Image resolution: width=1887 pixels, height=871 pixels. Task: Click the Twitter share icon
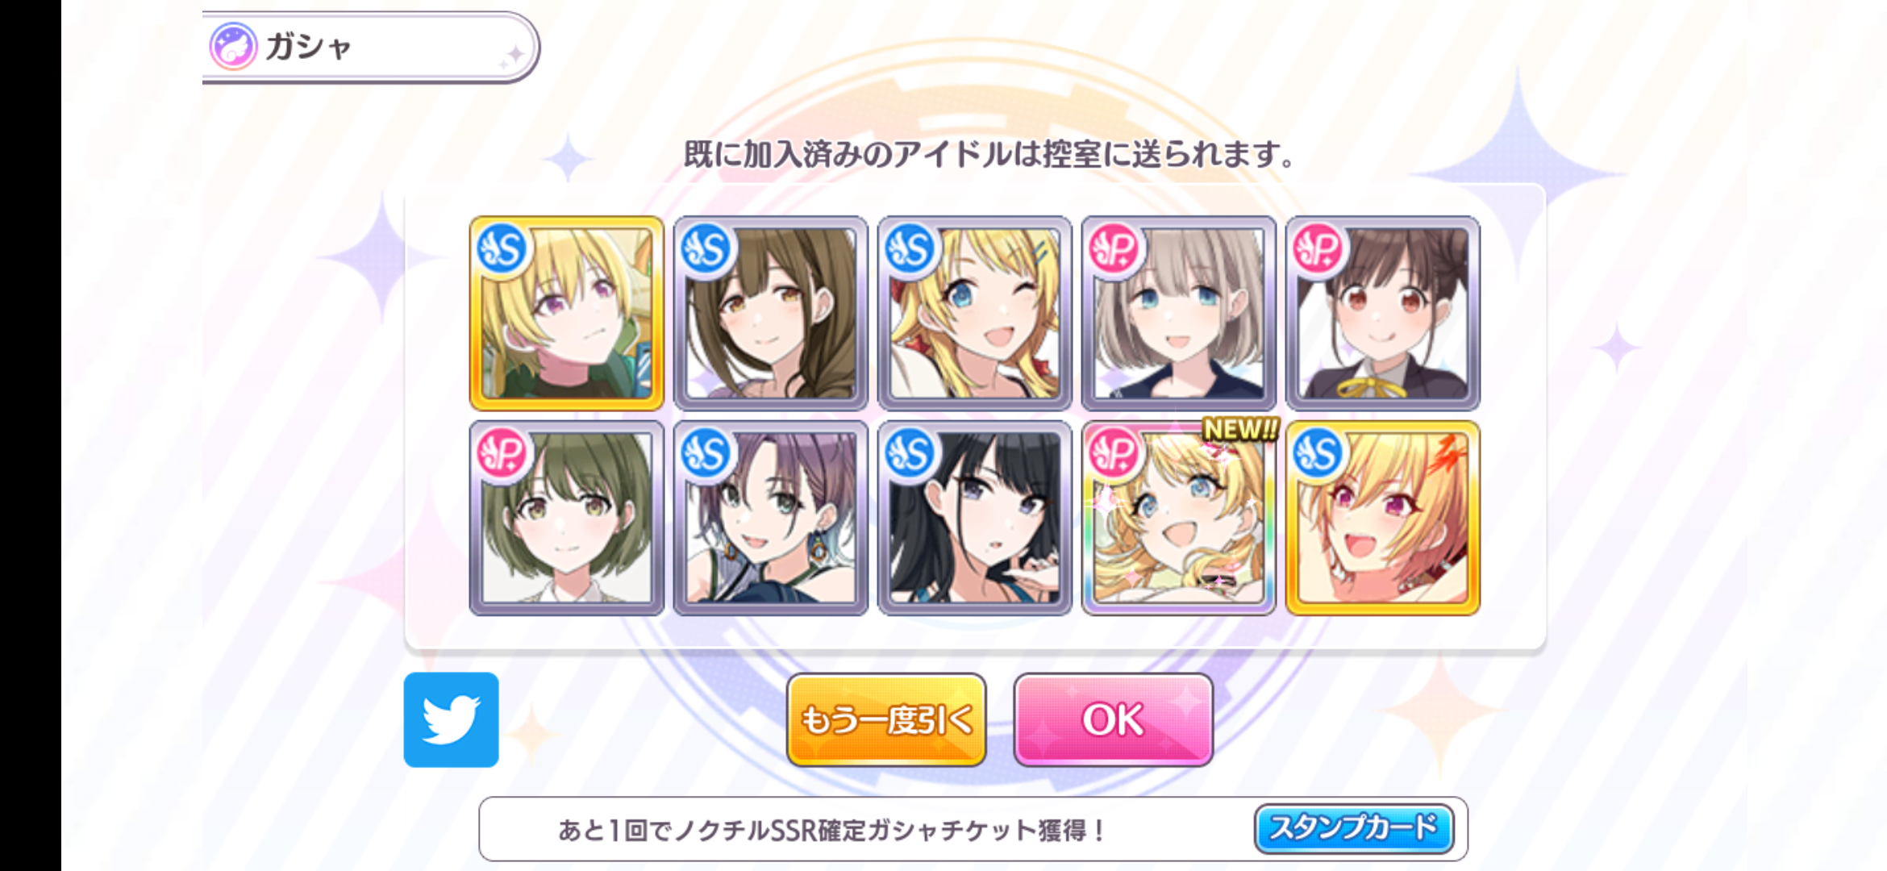(451, 719)
